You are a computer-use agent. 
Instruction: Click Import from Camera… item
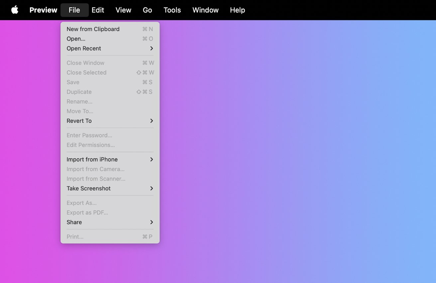coord(110,169)
